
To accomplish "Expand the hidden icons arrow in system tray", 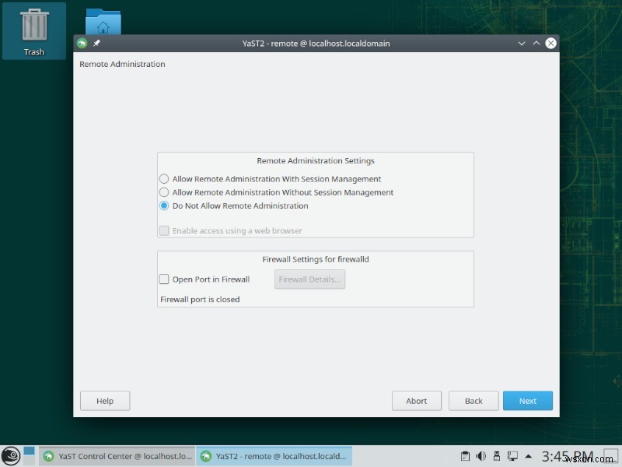I will tap(527, 455).
